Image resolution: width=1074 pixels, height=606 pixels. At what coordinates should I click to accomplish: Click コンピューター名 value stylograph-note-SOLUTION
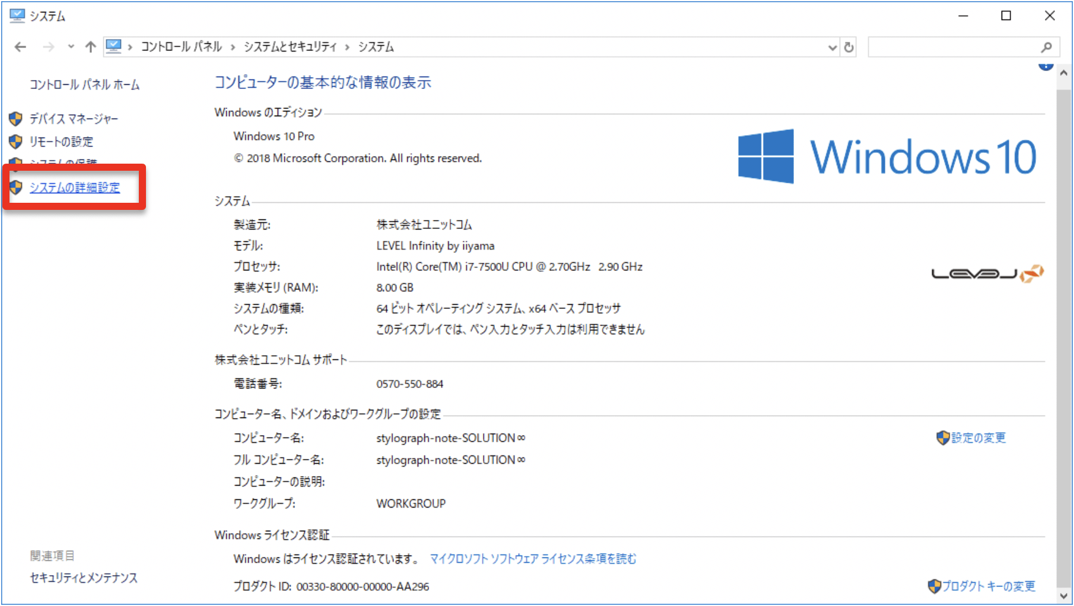pos(450,438)
